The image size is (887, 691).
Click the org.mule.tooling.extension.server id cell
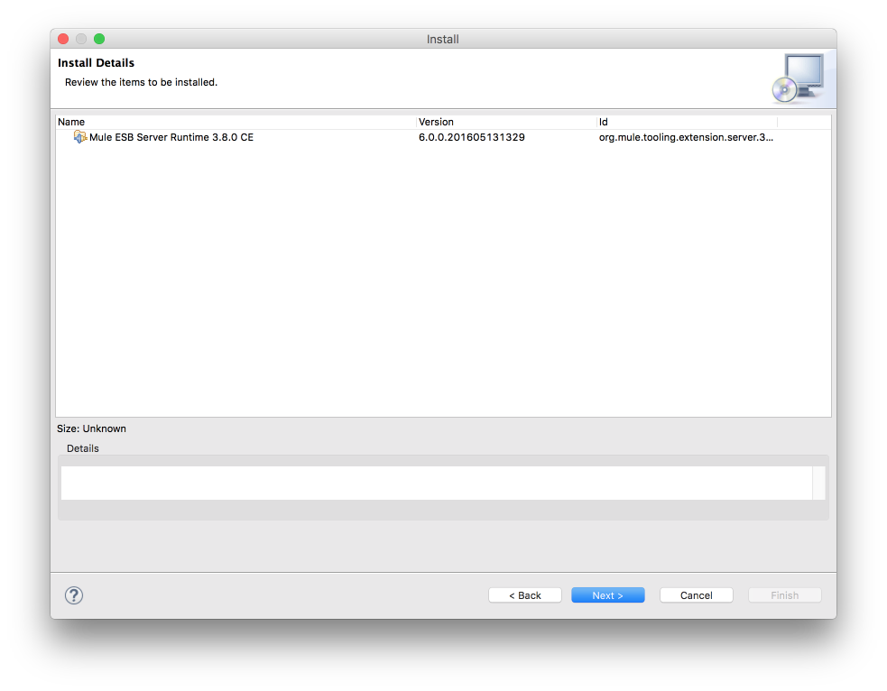pos(686,137)
